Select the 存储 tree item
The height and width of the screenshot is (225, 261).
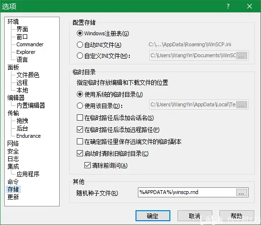13,189
